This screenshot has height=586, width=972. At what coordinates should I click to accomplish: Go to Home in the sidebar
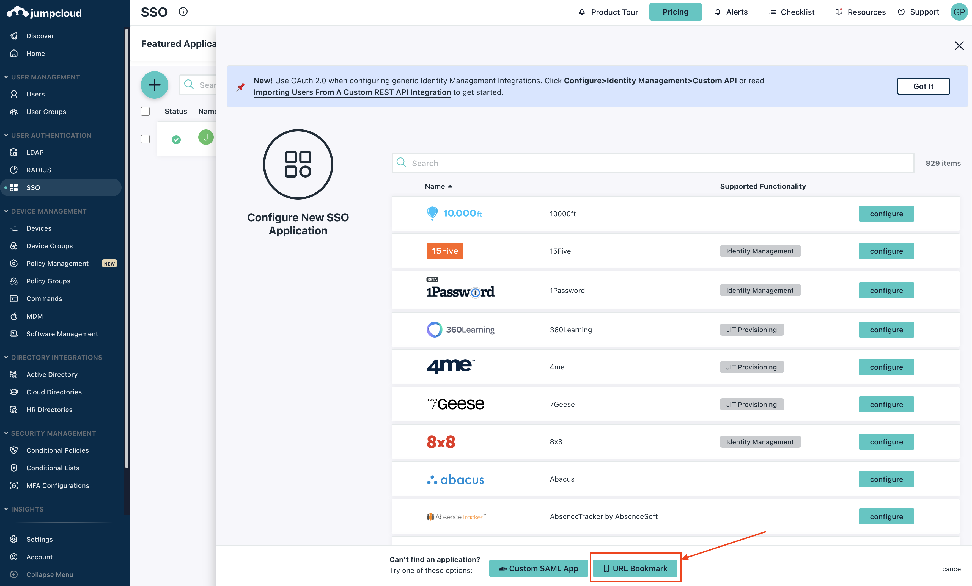pyautogui.click(x=35, y=53)
